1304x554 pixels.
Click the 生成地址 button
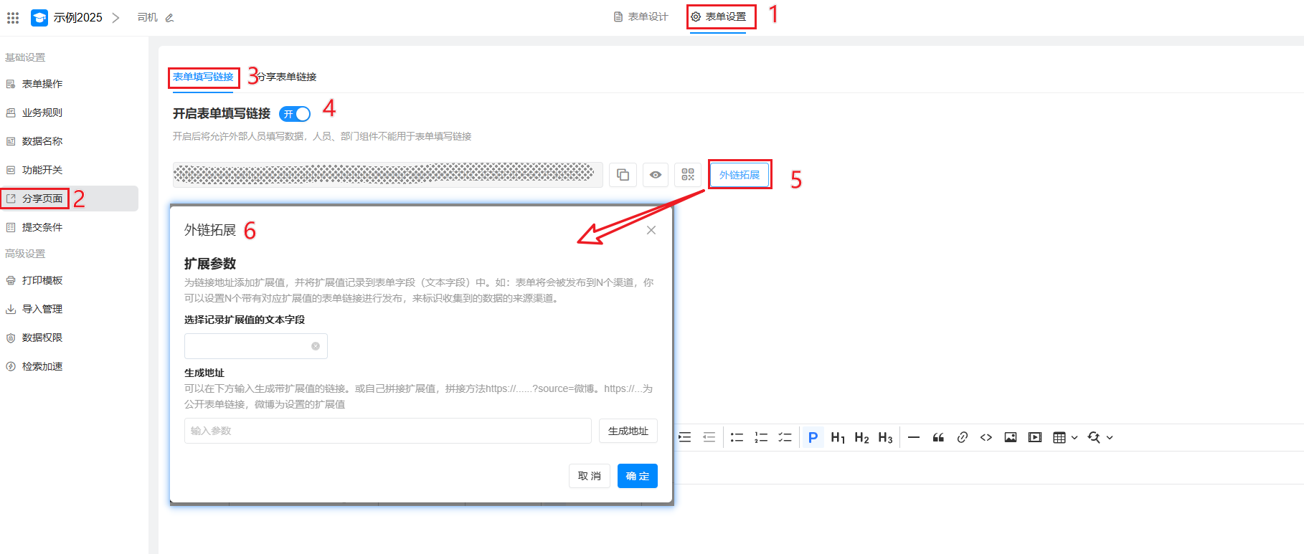[x=628, y=431]
